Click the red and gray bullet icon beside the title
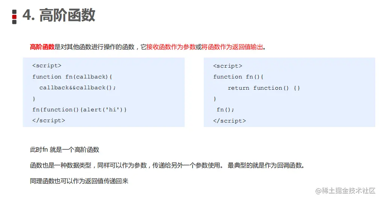 [14, 17]
